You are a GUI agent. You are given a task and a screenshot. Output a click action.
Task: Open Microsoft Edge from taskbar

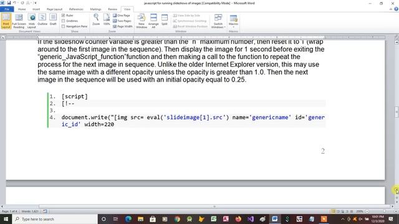click(x=128, y=219)
